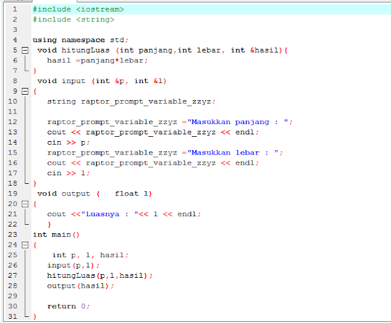Click the 'return 0;' statement

coord(68,307)
